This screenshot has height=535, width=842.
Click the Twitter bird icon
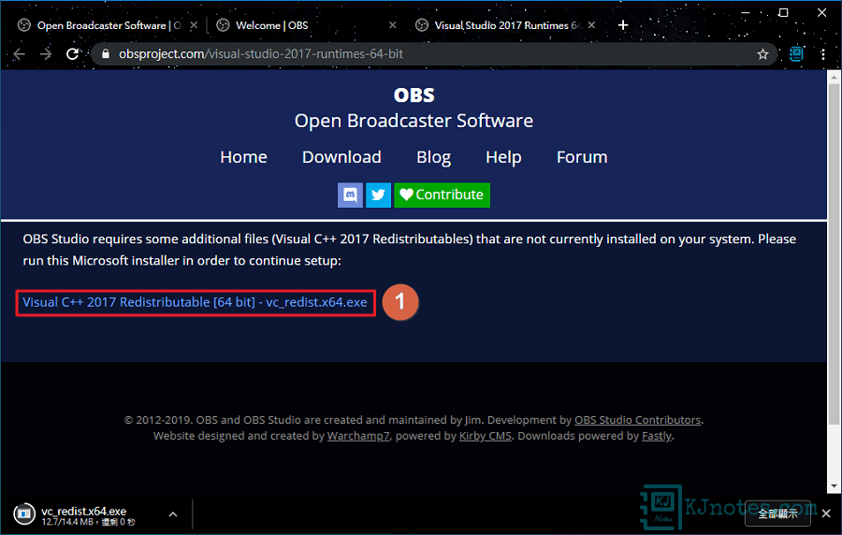coord(378,195)
